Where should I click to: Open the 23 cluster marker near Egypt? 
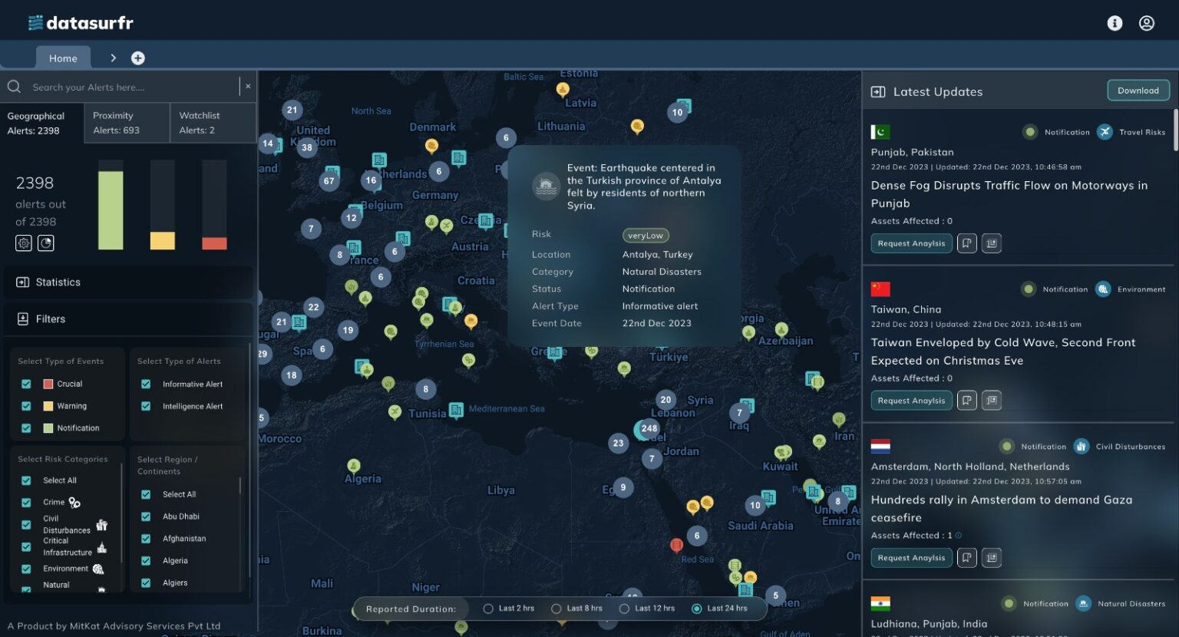pos(618,443)
